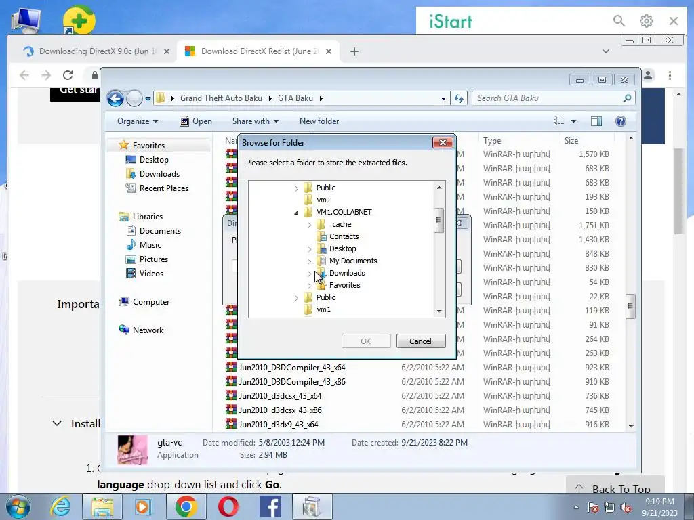Click the volume muted tray icon
This screenshot has height=520, width=694.
626,508
